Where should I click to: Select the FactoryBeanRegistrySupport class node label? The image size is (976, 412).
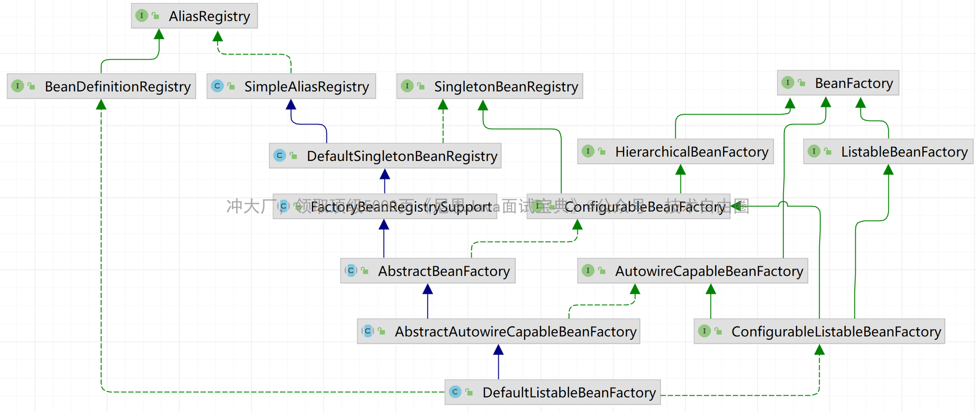point(401,207)
